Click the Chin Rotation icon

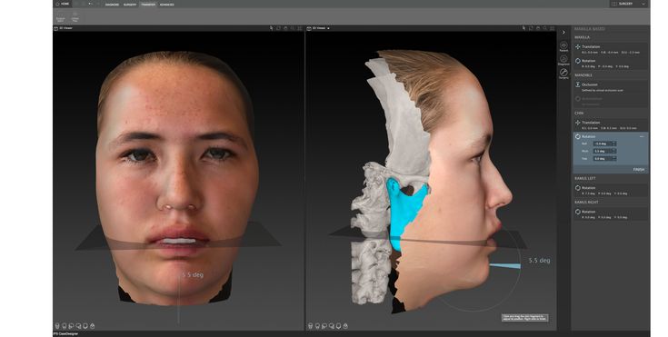pyautogui.click(x=578, y=137)
